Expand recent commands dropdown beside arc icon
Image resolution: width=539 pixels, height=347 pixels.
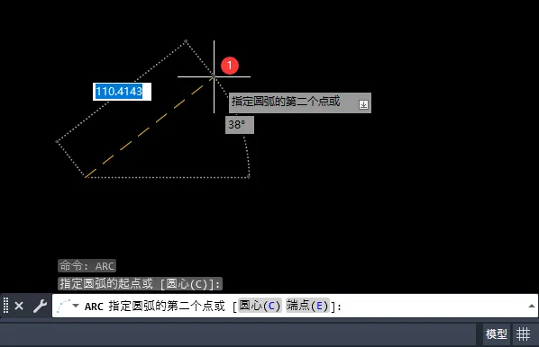[76, 305]
